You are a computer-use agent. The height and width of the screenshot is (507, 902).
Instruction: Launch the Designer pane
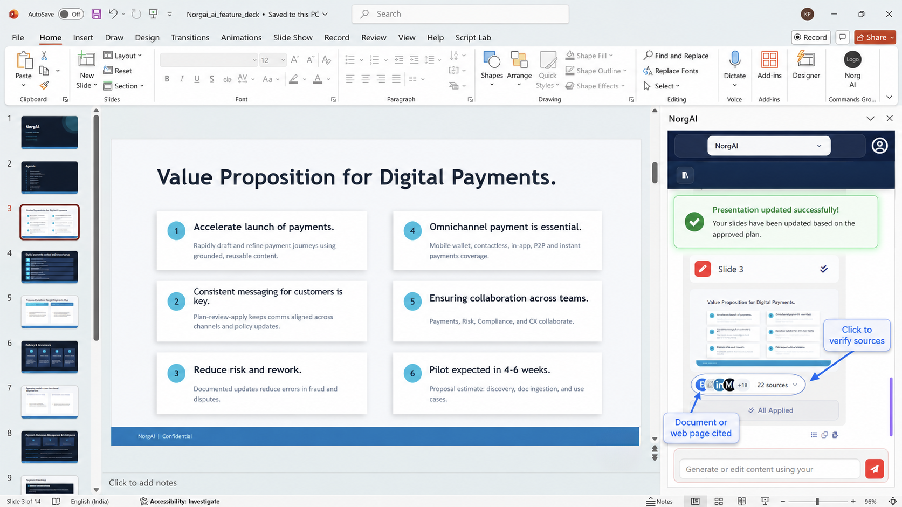pyautogui.click(x=806, y=66)
